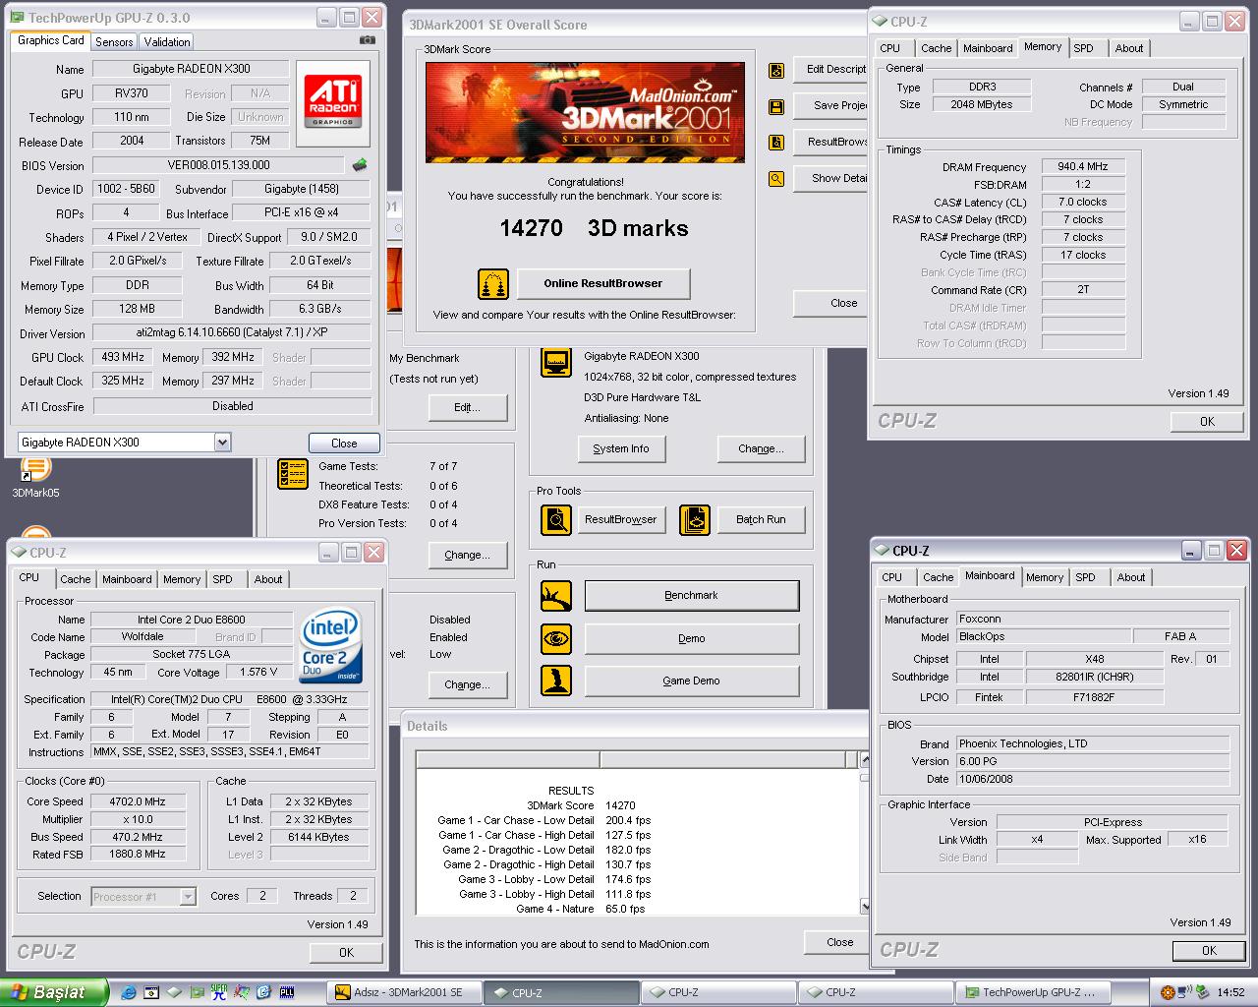The image size is (1258, 1007).
Task: Click the 14270 3D marks score text
Action: (x=594, y=228)
